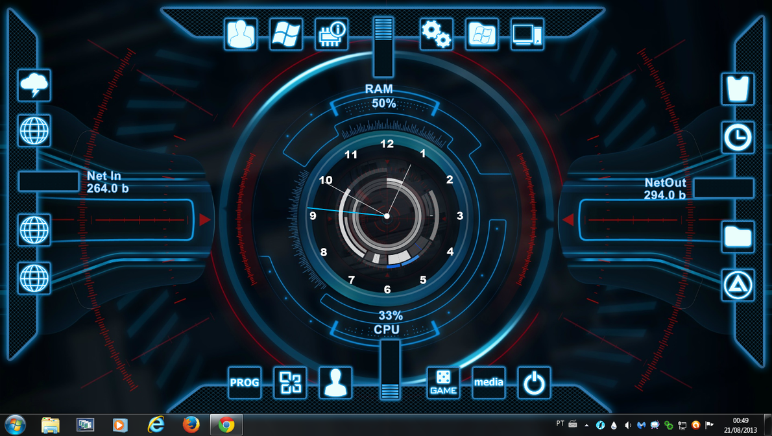772x436 pixels.
Task: Open the recycle bin icon on the right panel
Action: point(738,89)
